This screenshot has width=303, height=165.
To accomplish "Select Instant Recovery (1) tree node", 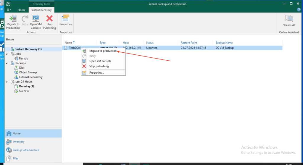I will pos(28,49).
